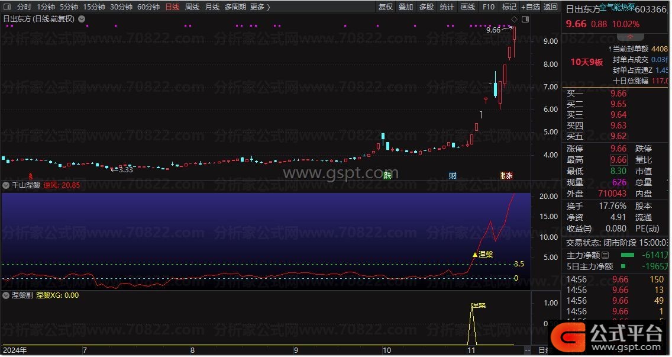The height and width of the screenshot is (357, 672).
Task: Select the 买三 bid row
Action: pyautogui.click(x=616, y=115)
